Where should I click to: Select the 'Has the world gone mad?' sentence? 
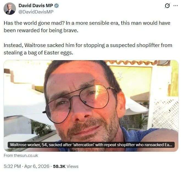34,23
